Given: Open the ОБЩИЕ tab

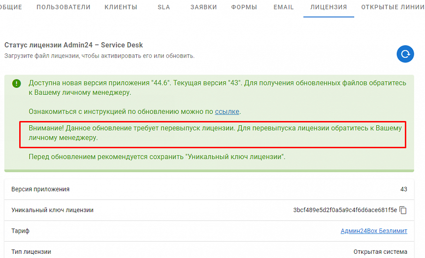Looking at the screenshot, I should [x=10, y=8].
